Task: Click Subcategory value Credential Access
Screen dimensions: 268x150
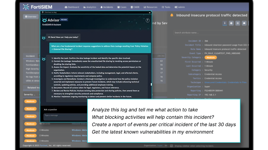Action: (213, 74)
